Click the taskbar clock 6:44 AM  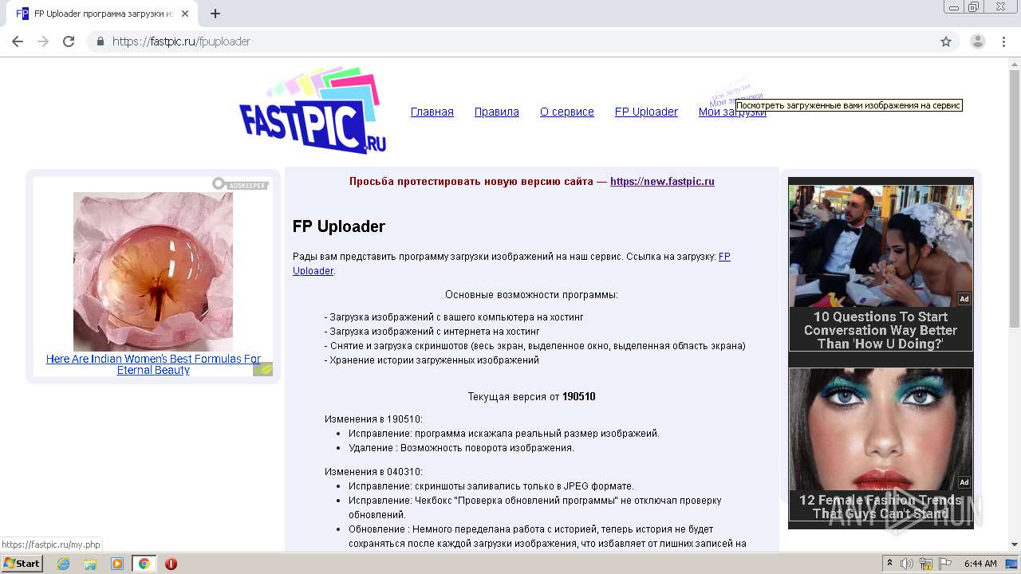coord(980,564)
